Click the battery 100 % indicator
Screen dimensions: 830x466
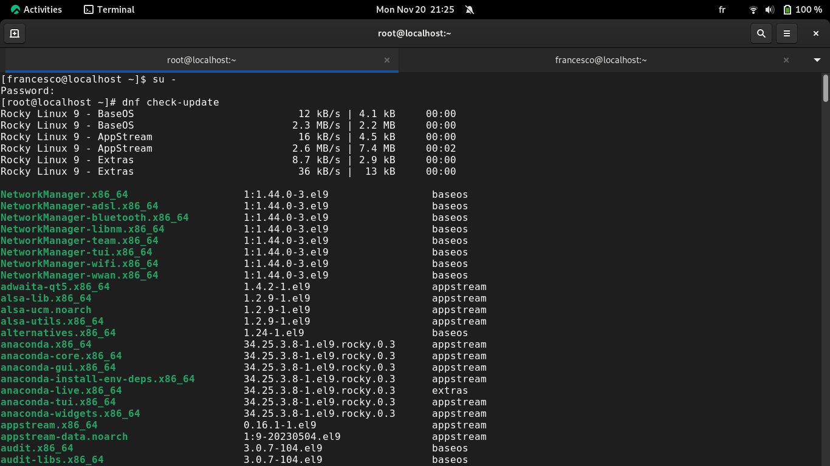(x=802, y=10)
